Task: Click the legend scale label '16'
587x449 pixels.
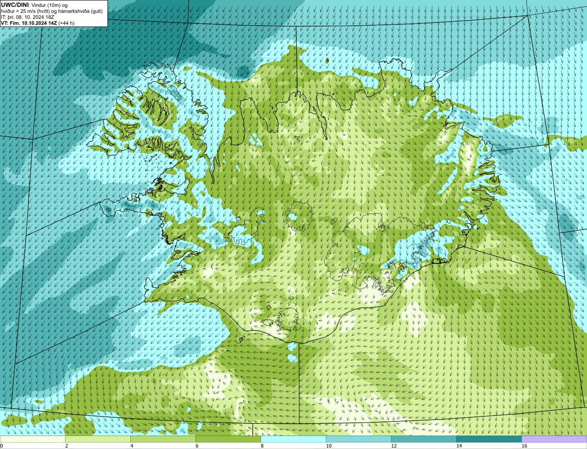Action: pyautogui.click(x=524, y=446)
